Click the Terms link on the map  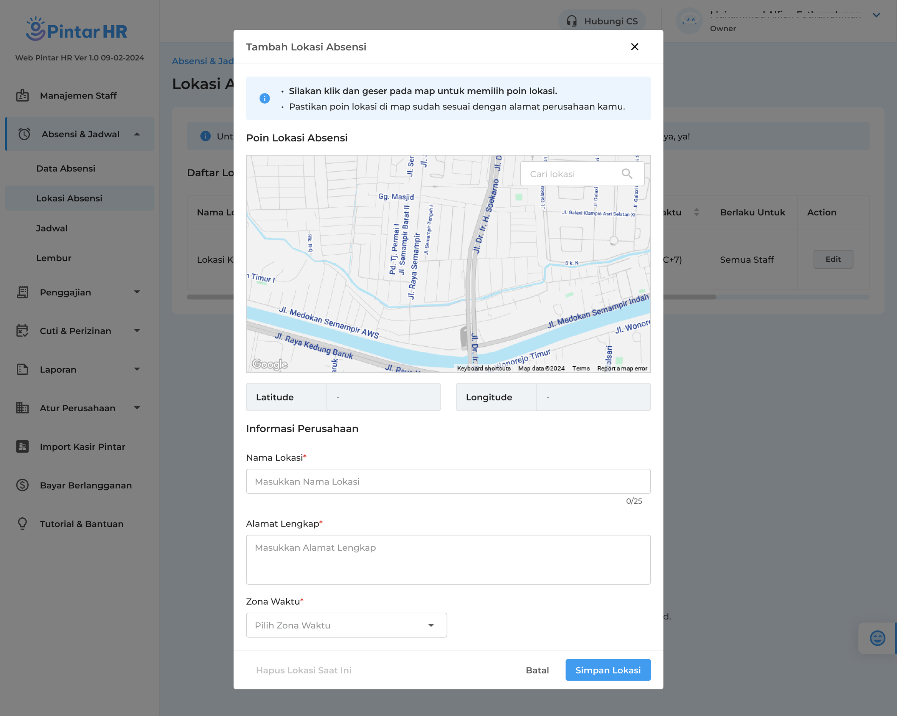[581, 369]
